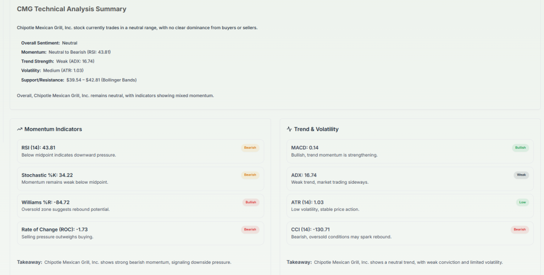This screenshot has height=275, width=544.
Task: Click the Bearish badge beside Rate of Change
Action: (250, 229)
